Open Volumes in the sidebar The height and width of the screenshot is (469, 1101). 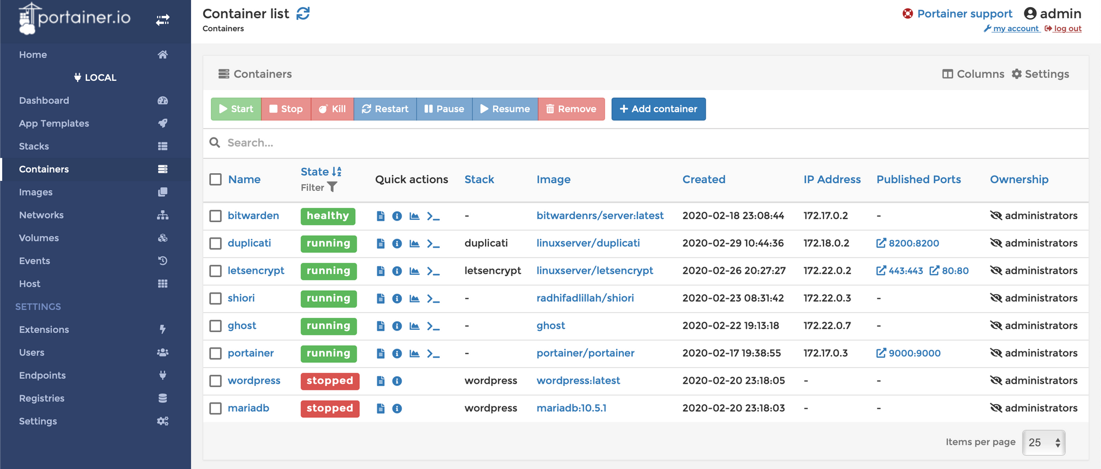click(39, 238)
